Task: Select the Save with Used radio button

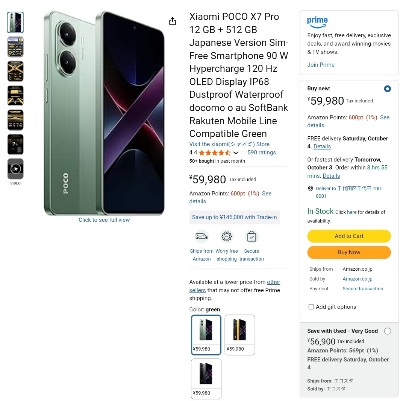Action: 387,331
